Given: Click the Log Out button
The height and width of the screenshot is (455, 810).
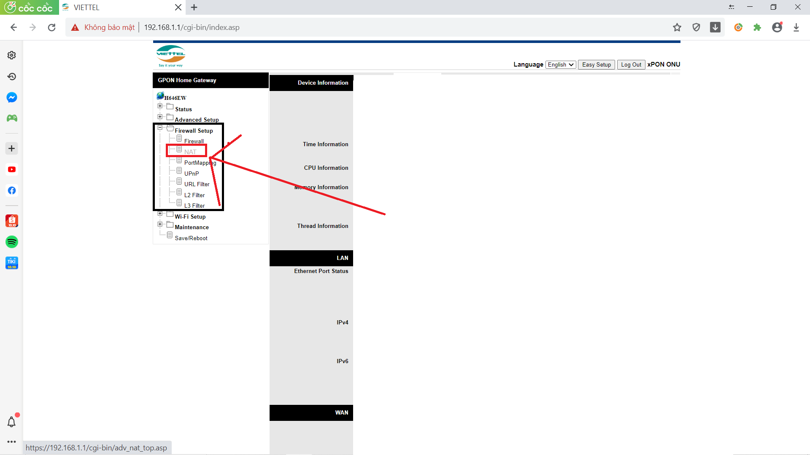Looking at the screenshot, I should [x=631, y=64].
